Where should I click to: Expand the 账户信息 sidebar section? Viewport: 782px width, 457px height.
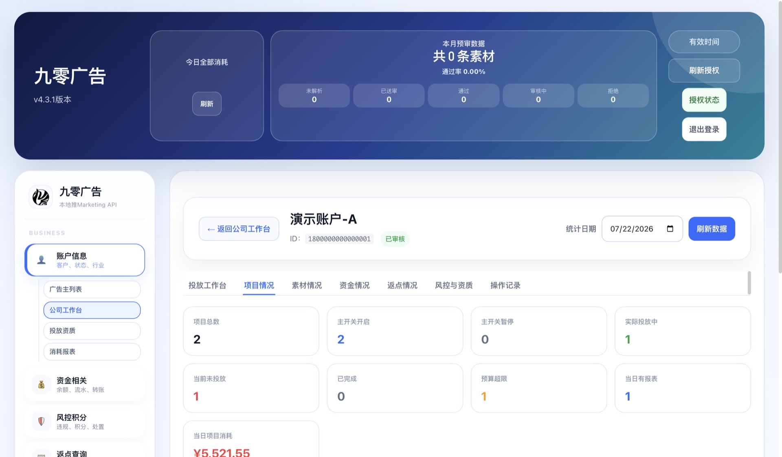tap(85, 260)
